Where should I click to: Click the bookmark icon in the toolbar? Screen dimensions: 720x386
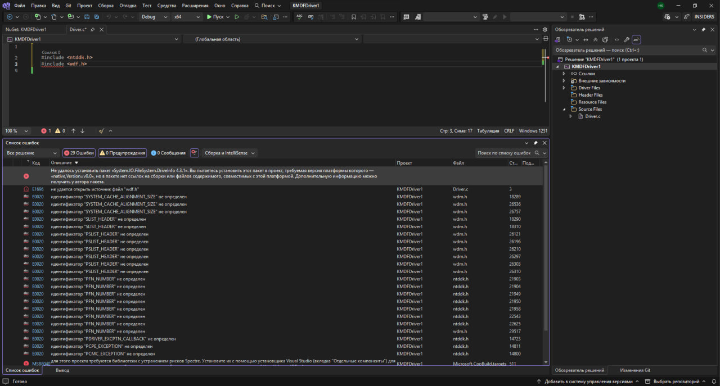tap(353, 17)
